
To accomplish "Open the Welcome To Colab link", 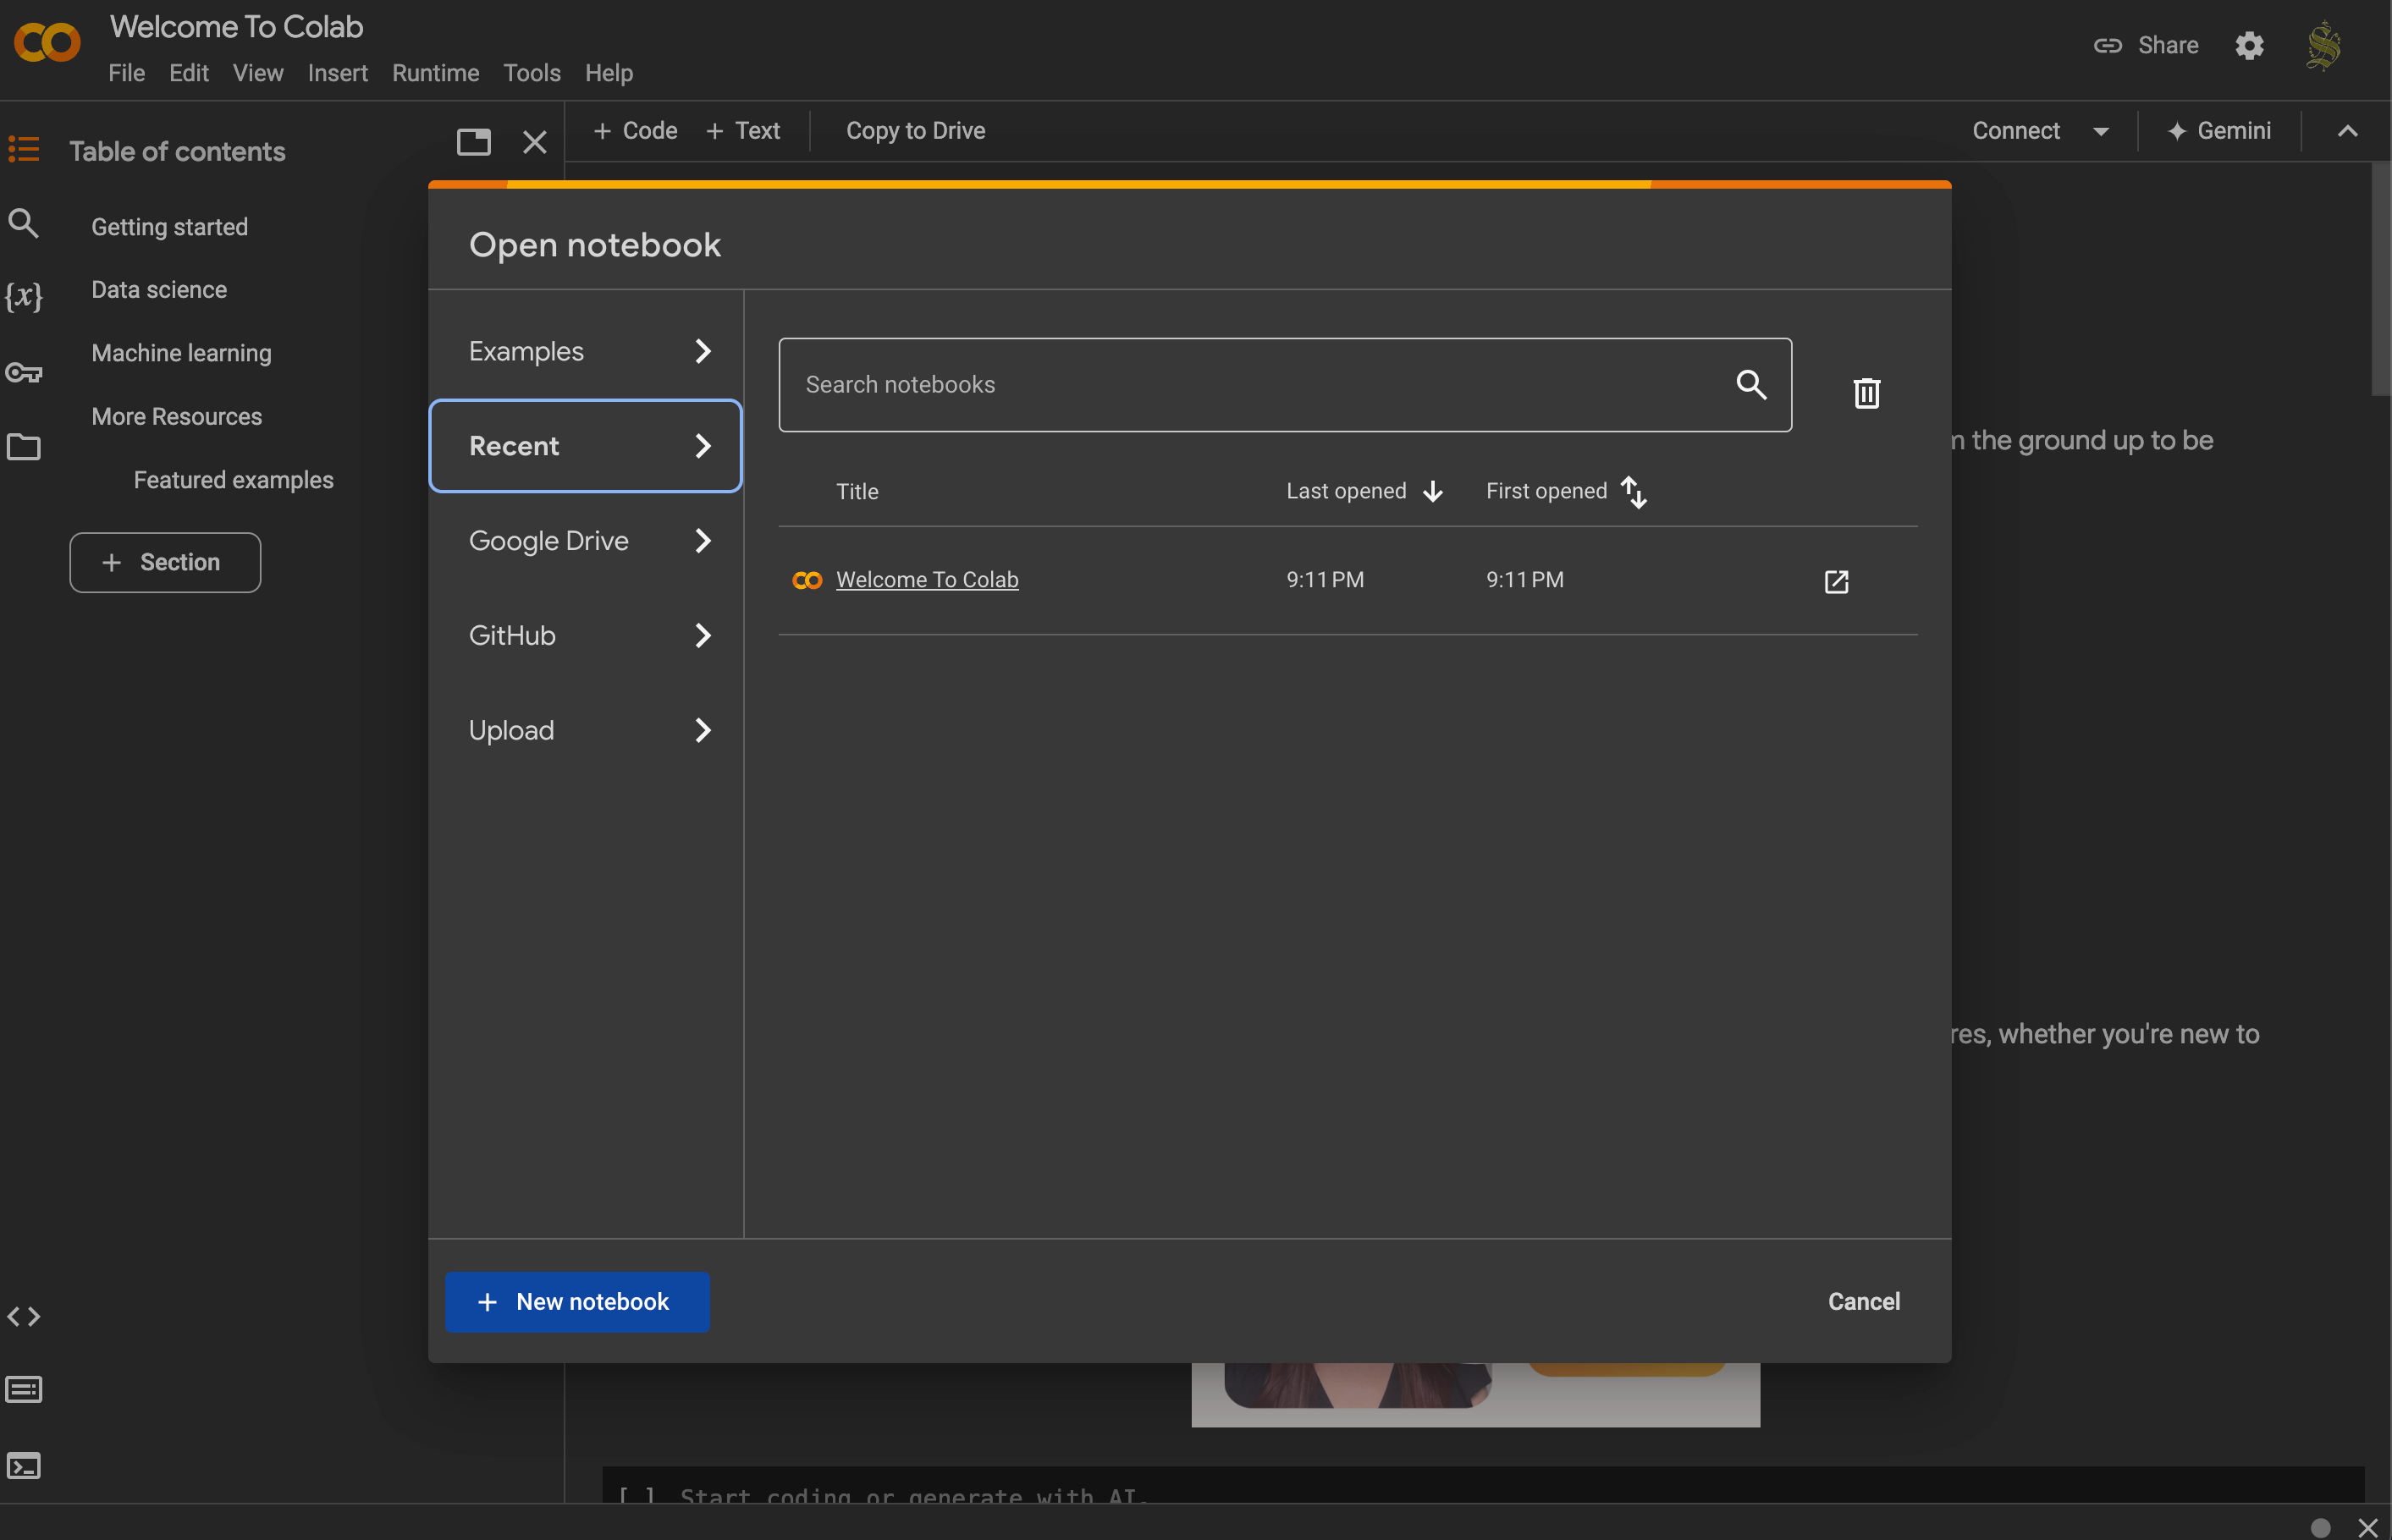I will (x=927, y=580).
